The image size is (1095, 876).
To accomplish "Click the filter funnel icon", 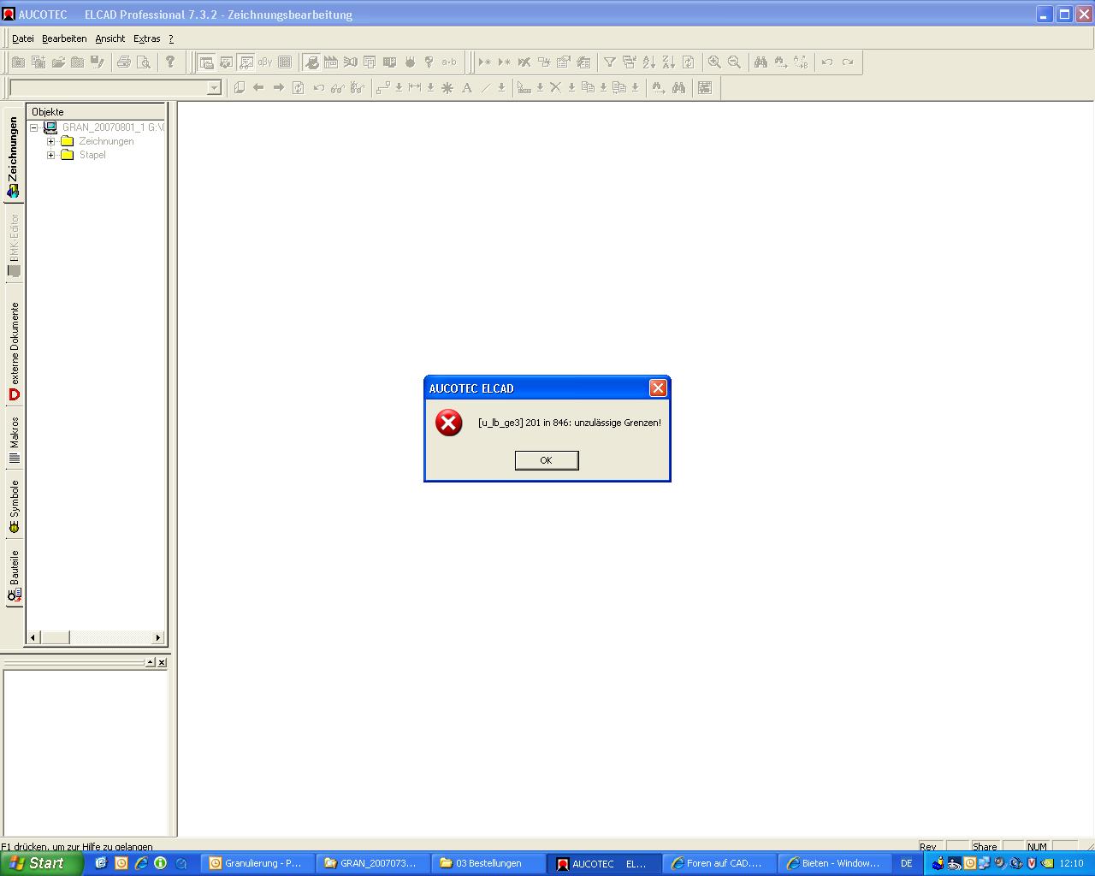I will click(609, 62).
